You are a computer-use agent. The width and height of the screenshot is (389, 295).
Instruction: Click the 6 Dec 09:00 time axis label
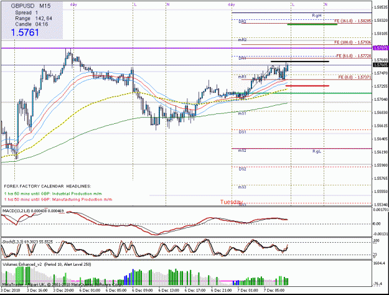click(x=143, y=291)
